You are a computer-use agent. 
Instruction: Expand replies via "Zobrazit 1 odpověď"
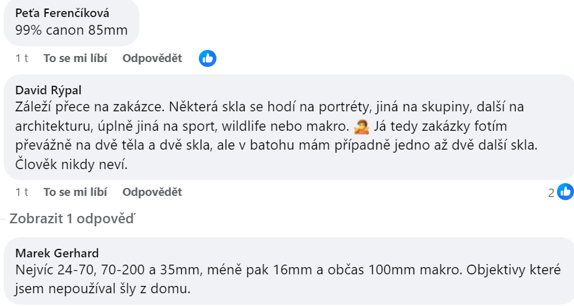point(72,219)
